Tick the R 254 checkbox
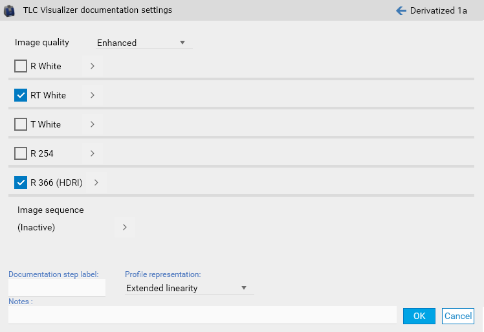This screenshot has width=484, height=332. (x=21, y=153)
